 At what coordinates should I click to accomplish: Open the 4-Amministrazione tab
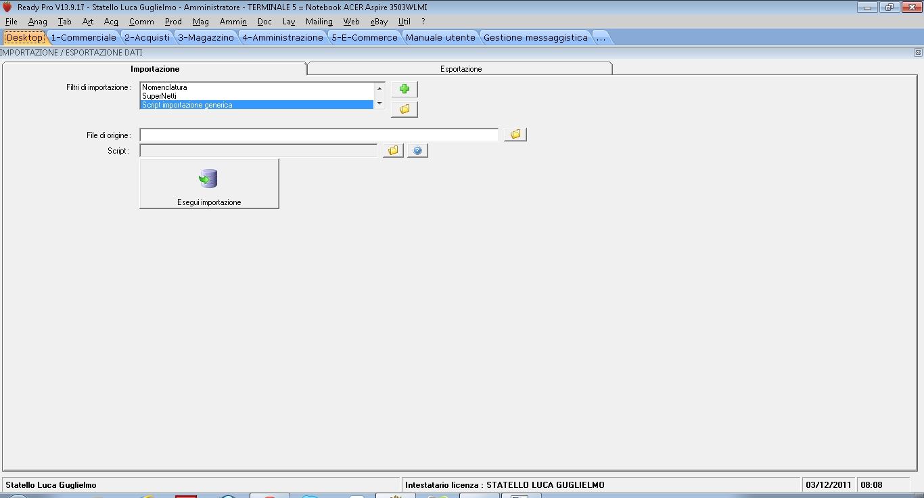[283, 37]
